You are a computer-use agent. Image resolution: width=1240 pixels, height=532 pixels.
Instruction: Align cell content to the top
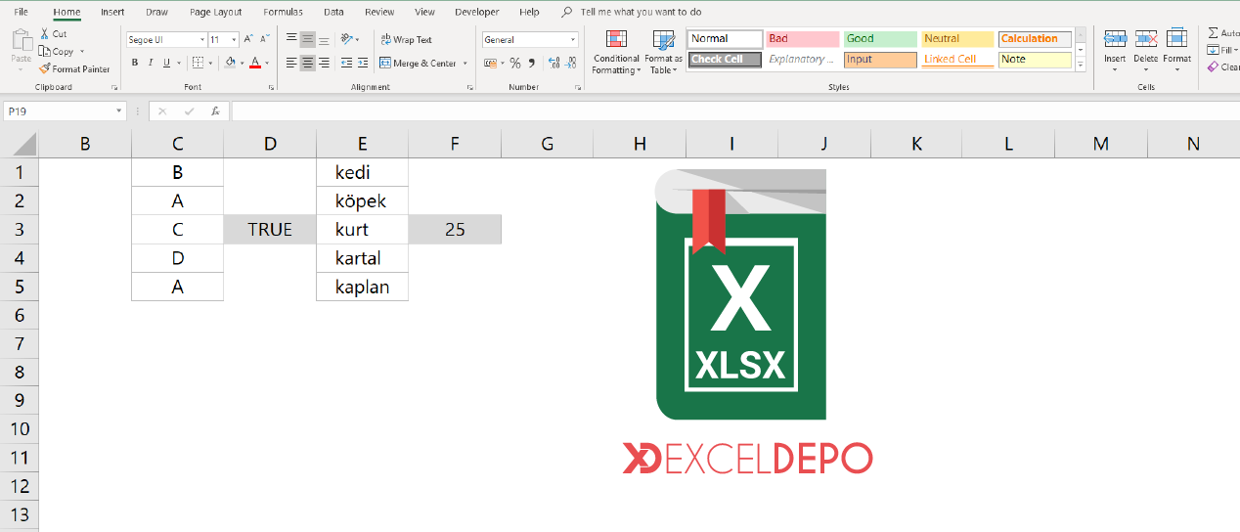291,39
